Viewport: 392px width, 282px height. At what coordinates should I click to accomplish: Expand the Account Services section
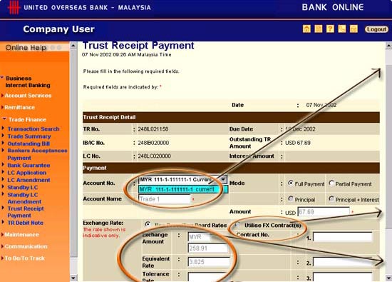[x=28, y=96]
